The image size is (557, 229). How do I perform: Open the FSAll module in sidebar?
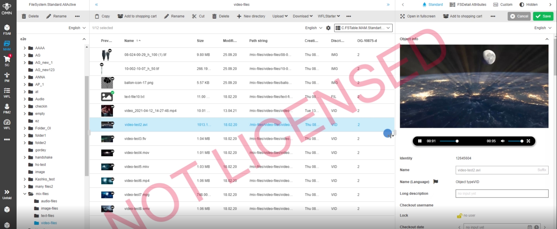click(x=7, y=30)
